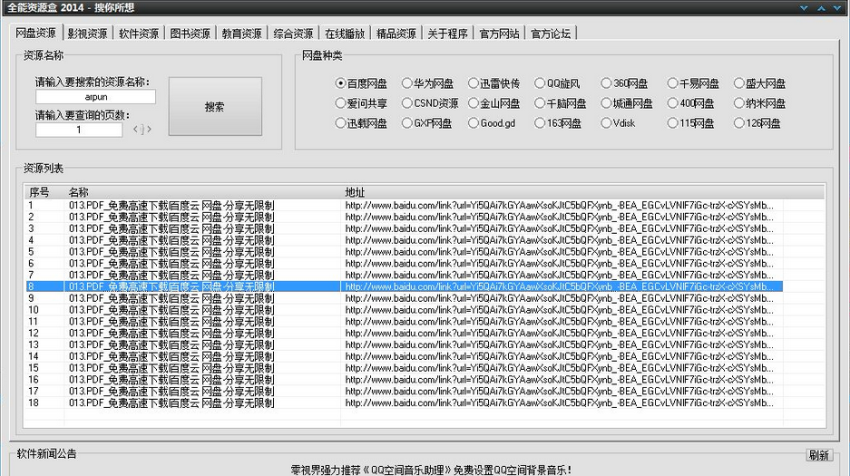
Task: Sort by the 名称 column header
Action: coord(202,191)
